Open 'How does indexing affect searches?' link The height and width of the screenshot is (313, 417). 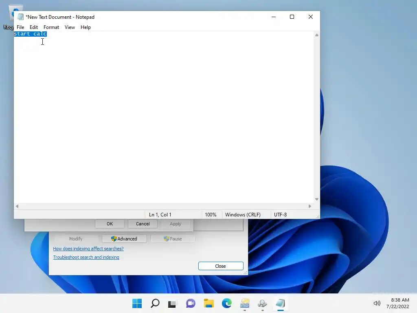88,249
